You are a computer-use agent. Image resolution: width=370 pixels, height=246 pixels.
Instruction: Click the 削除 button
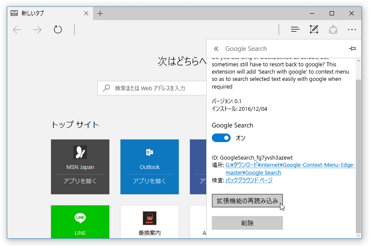(x=247, y=223)
